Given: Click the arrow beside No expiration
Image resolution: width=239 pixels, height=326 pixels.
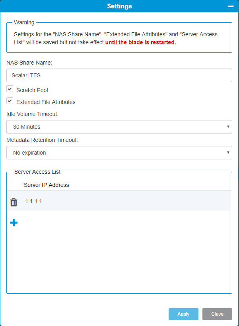Looking at the screenshot, I should [x=228, y=153].
